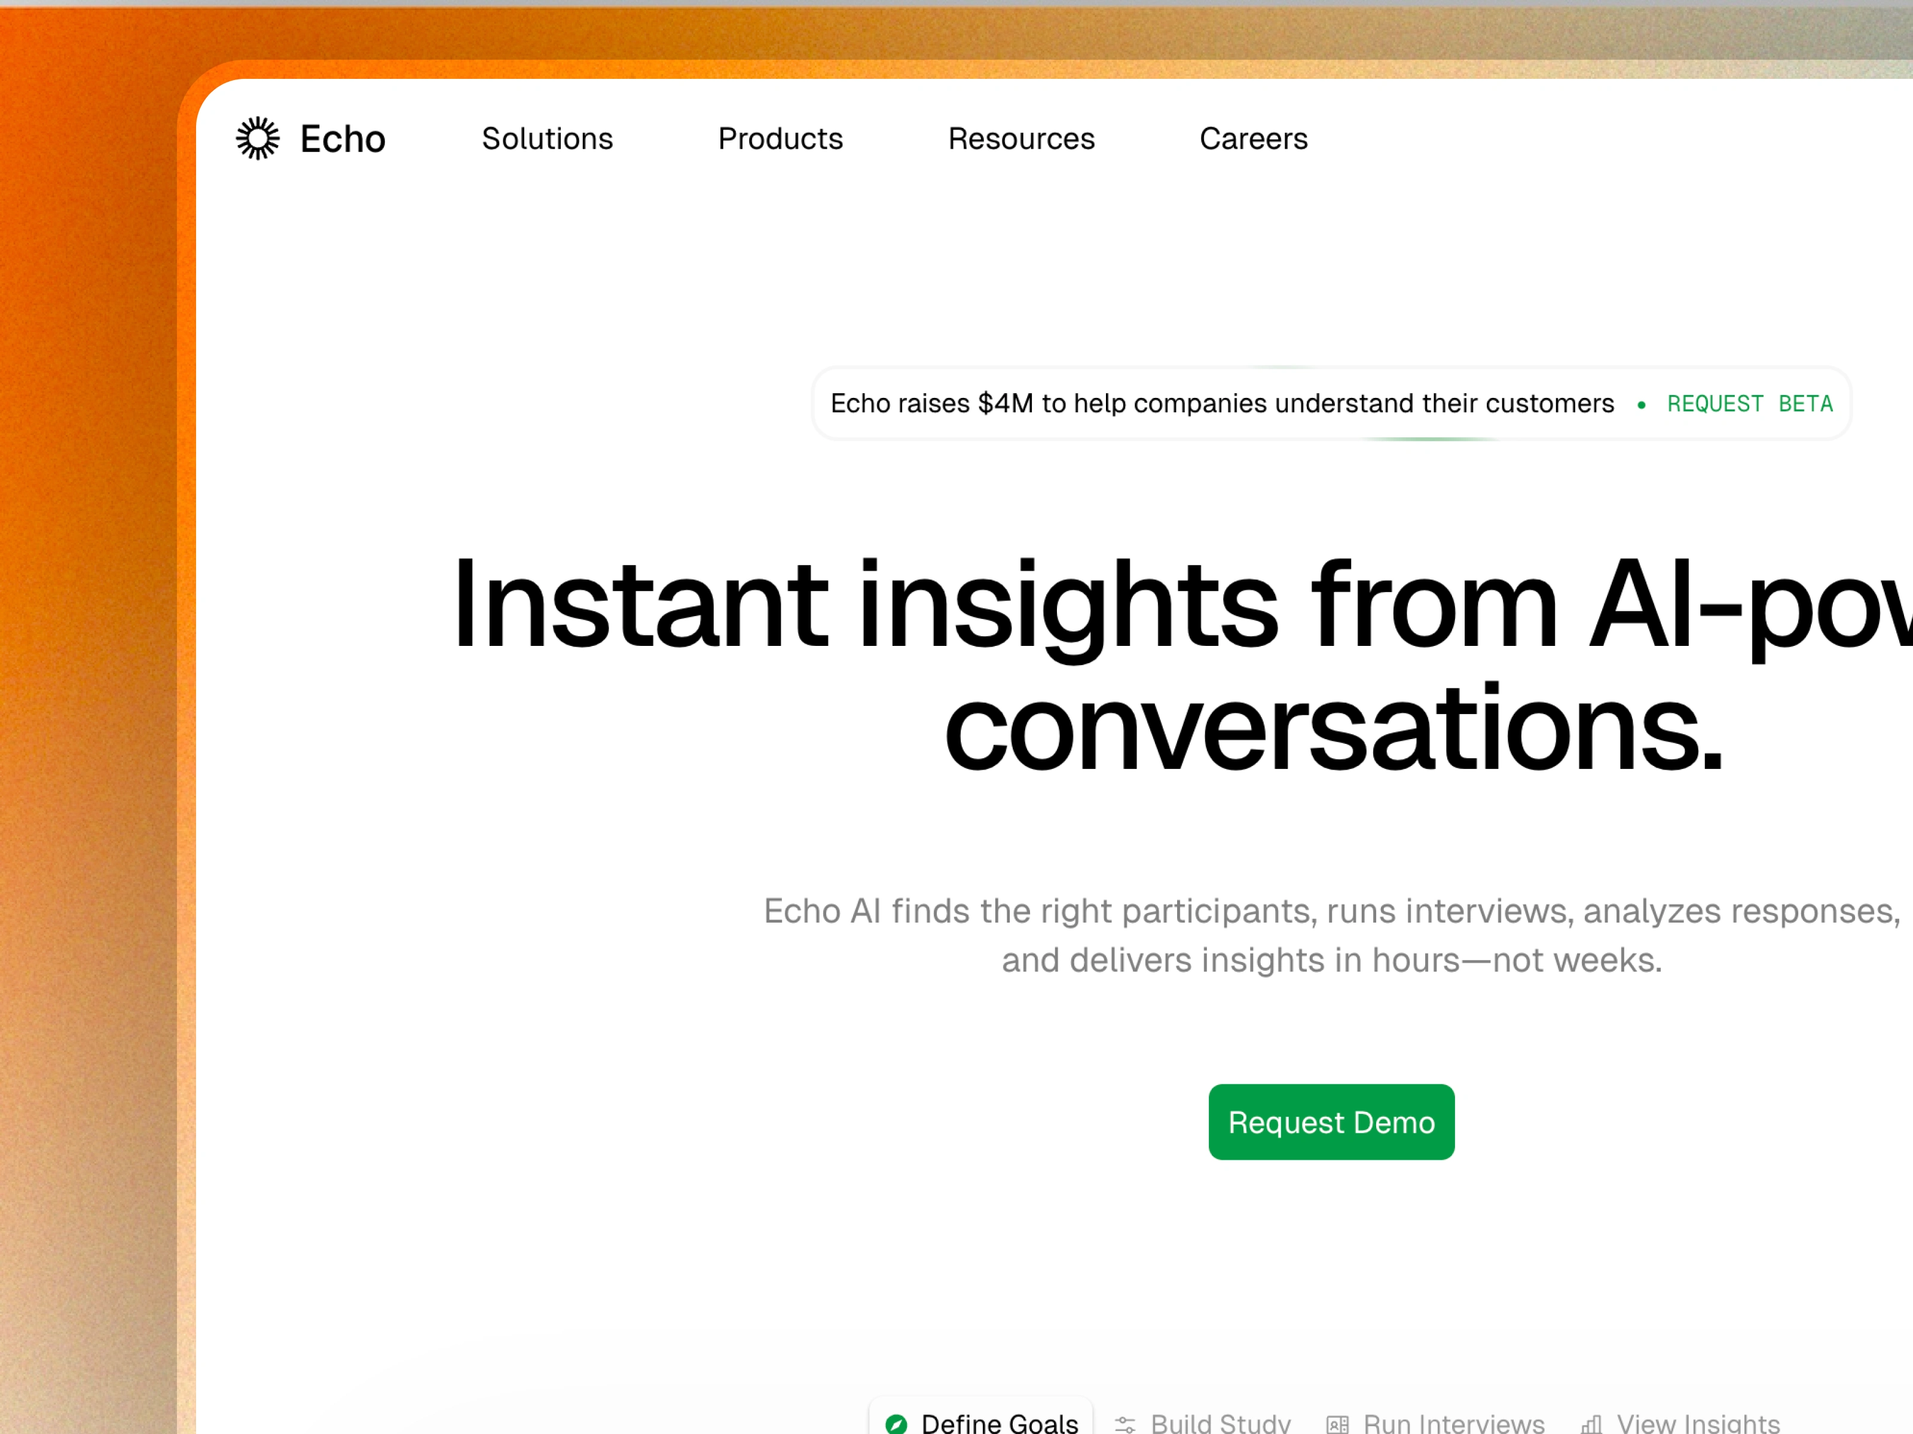1913x1434 pixels.
Task: Click the green compass icon beside Define Goals
Action: 896,1423
